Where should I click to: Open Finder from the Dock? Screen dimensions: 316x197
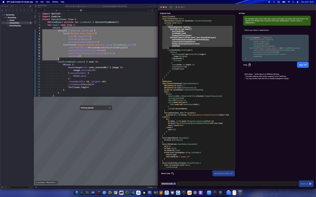point(76,193)
